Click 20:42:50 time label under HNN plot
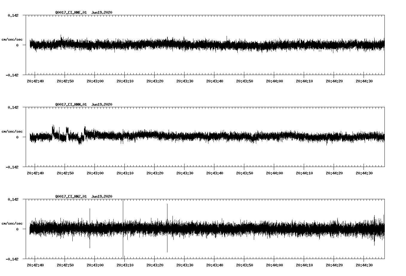406x276 pixels. (65, 173)
